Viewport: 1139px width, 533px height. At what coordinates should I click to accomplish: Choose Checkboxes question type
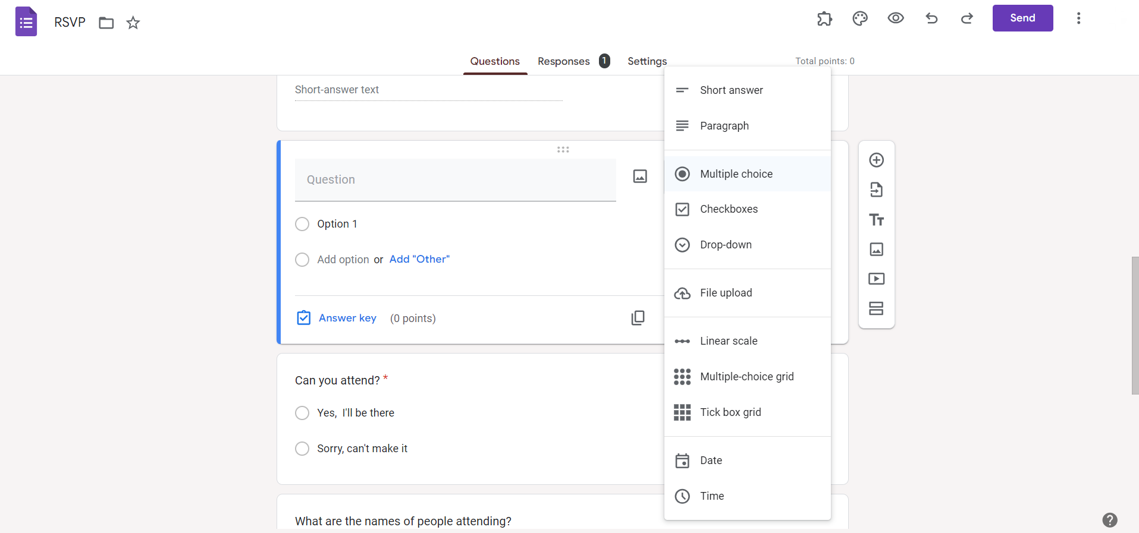729,209
